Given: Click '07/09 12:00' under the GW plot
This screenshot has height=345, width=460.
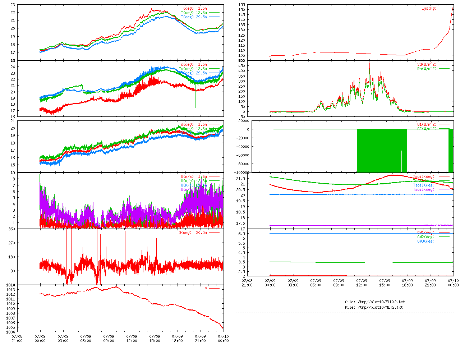Looking at the screenshot, I should (x=362, y=283).
